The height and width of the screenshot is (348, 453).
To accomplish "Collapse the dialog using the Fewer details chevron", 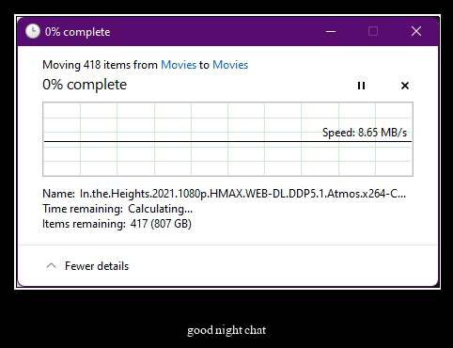I will (51, 266).
